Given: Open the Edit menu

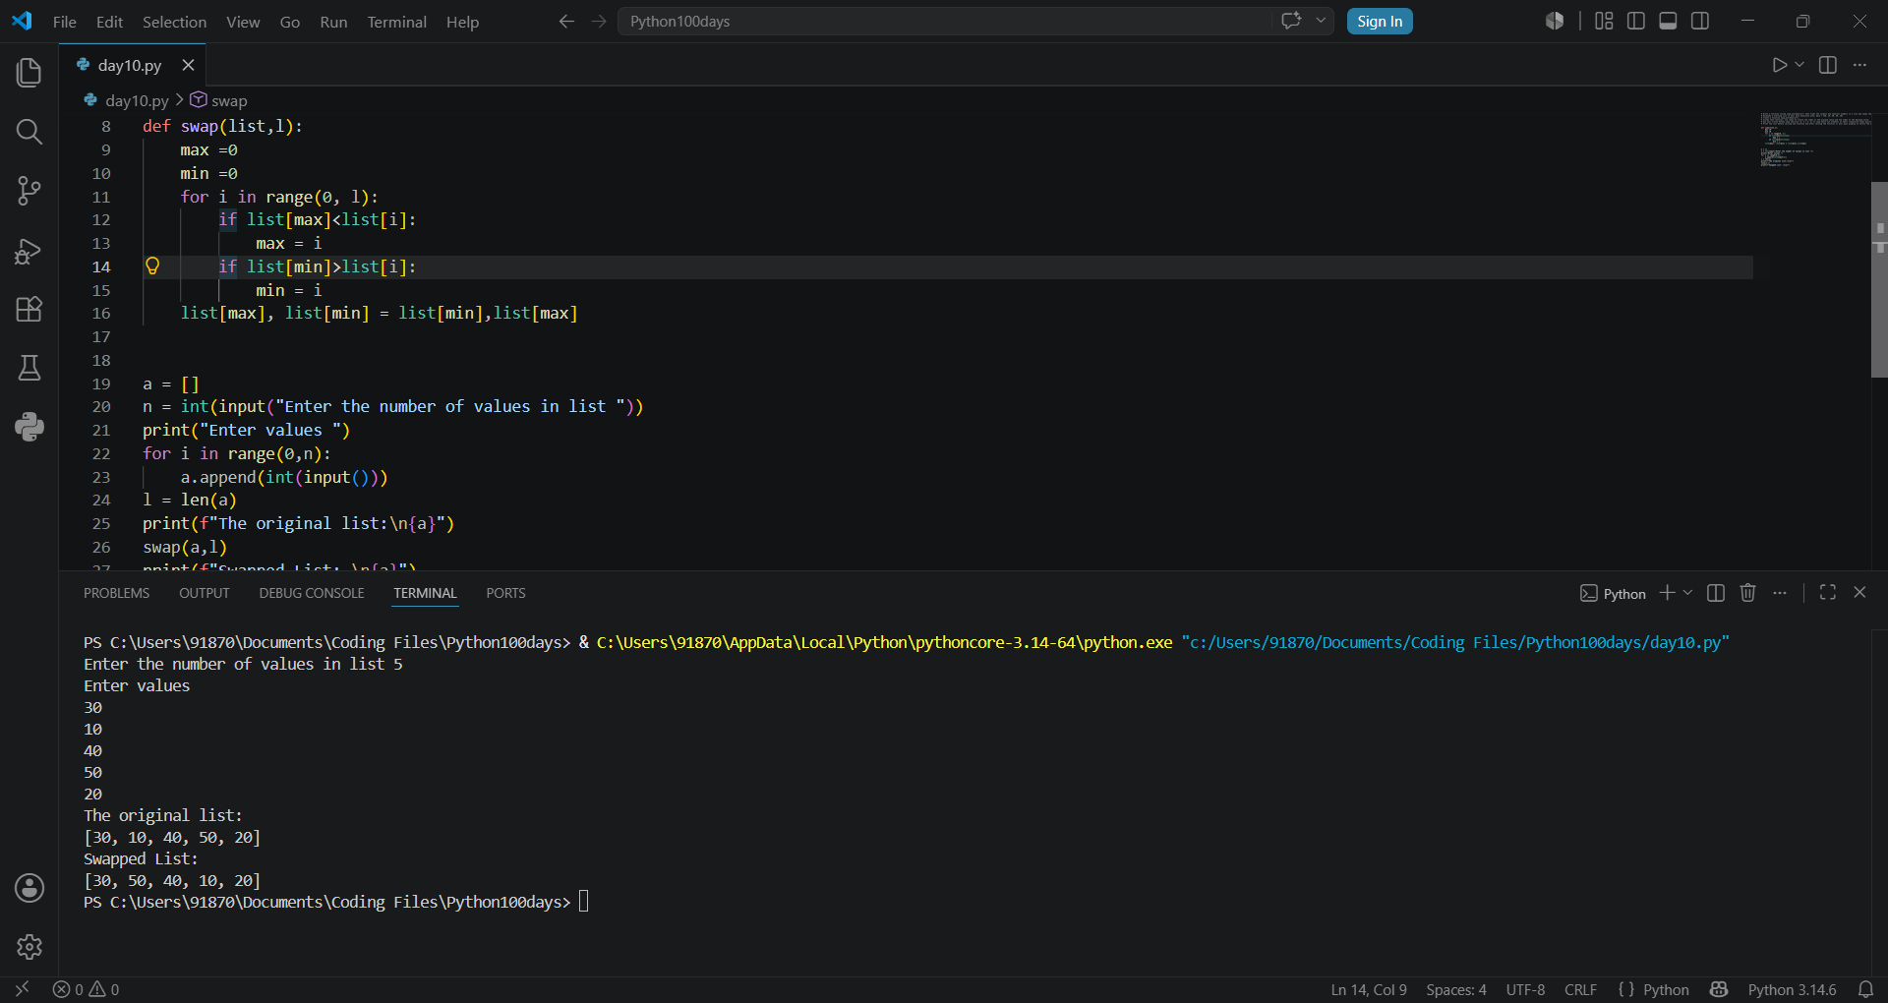Looking at the screenshot, I should point(109,22).
